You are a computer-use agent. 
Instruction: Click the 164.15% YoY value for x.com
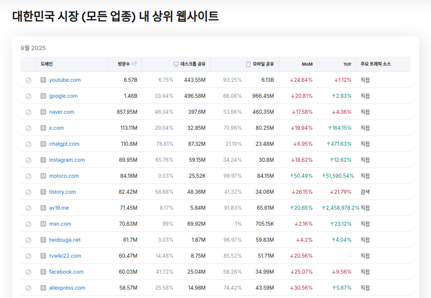point(340,128)
